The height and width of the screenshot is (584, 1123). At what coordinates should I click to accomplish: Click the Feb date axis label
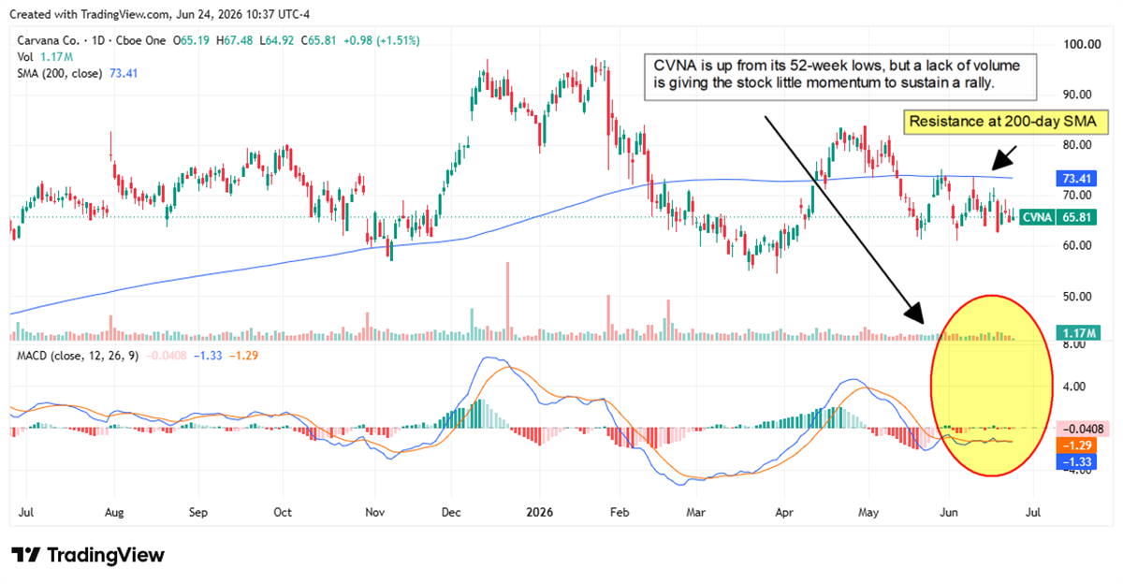(619, 513)
